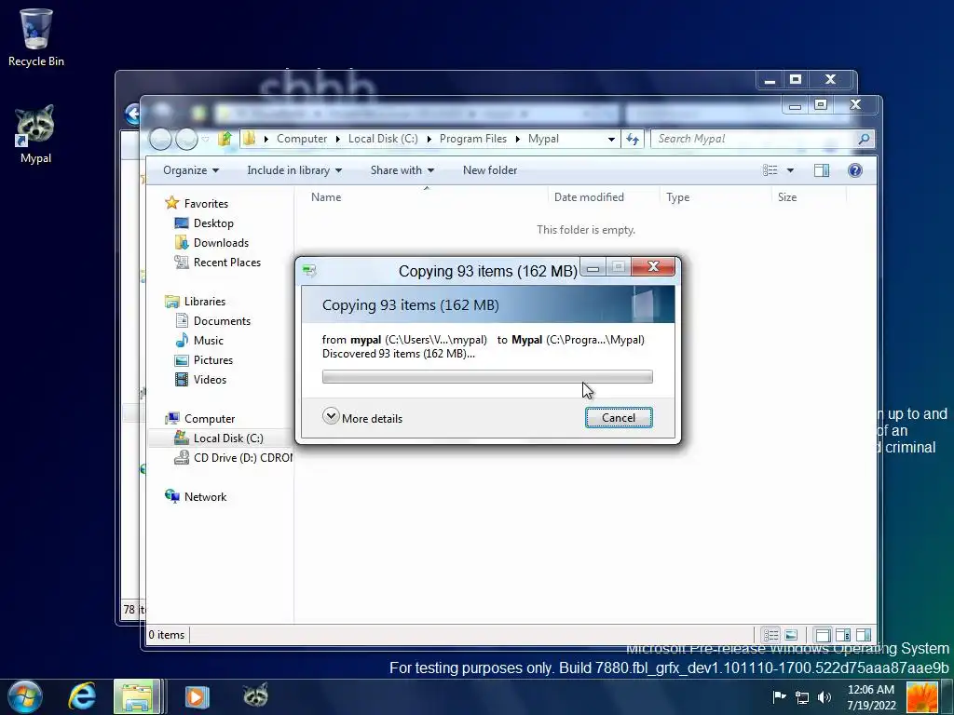The height and width of the screenshot is (715, 954).
Task: Click the Explorer Forward button
Action: click(x=186, y=140)
